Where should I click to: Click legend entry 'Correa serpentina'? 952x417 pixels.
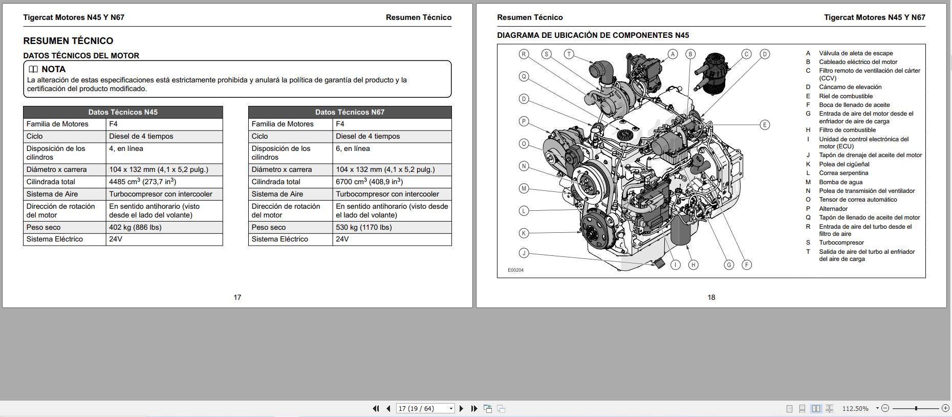(x=843, y=173)
